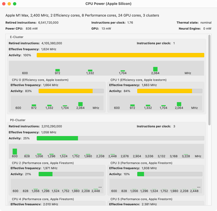
Task: Click the Power CPU value 836 mW
Action: click(x=32, y=29)
